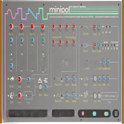Toggle the SUB section LED
Image resolution: width=124 pixels, height=124 pixels.
[x=8, y=95]
